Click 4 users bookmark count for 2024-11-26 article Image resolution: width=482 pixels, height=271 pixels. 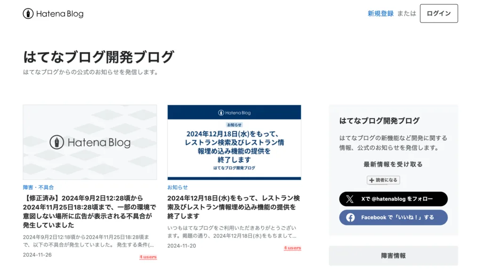[x=148, y=257]
